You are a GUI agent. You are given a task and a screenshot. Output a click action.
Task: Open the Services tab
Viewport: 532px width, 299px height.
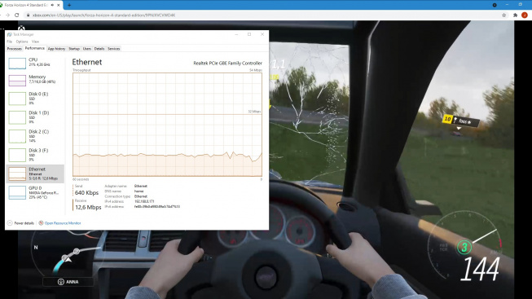(x=114, y=49)
